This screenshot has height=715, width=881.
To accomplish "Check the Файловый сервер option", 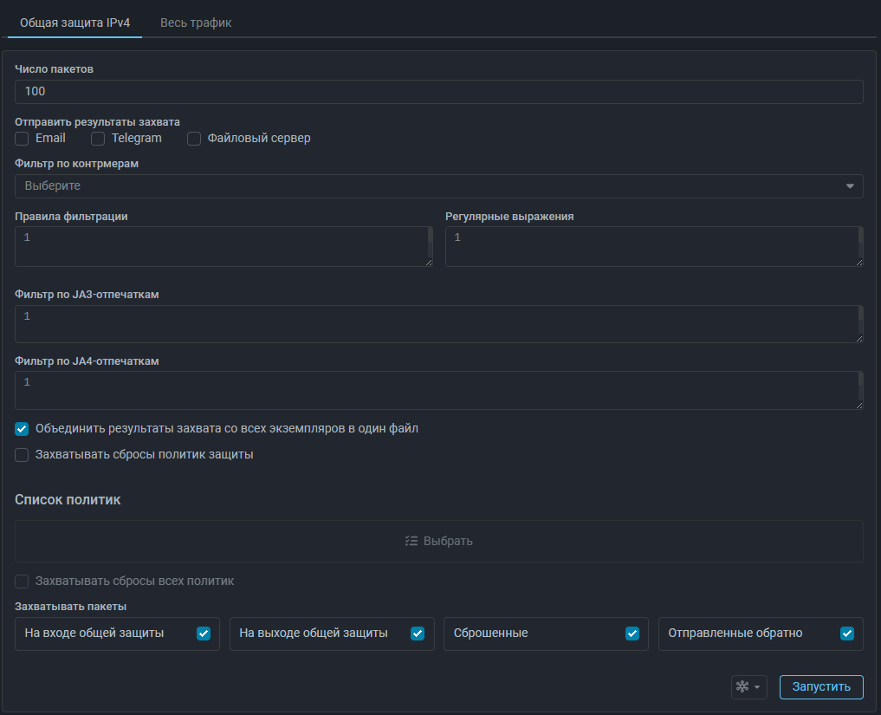I will [x=194, y=139].
